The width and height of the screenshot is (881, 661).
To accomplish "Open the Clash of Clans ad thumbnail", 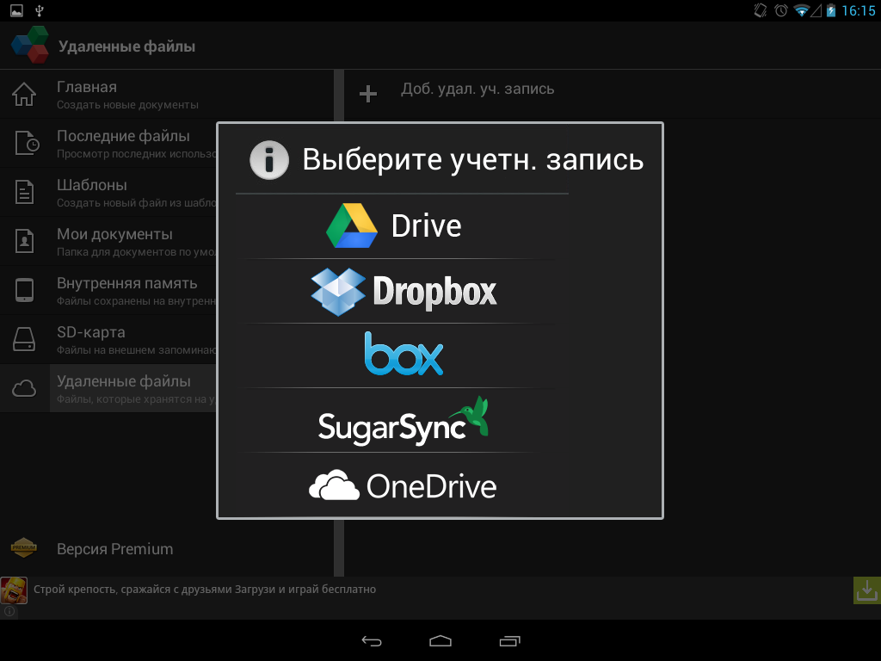I will [14, 590].
